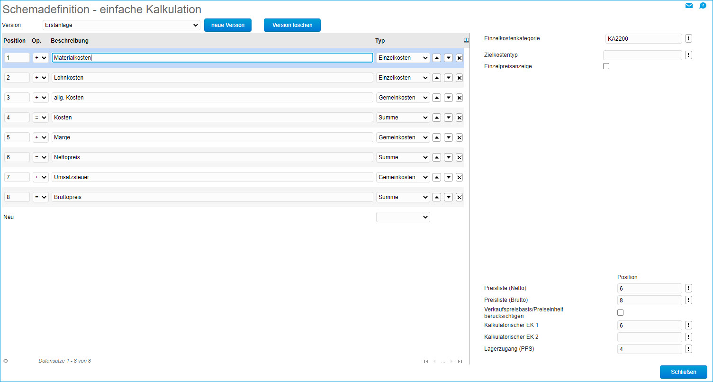Move the Lohnkosten row up

tap(437, 78)
